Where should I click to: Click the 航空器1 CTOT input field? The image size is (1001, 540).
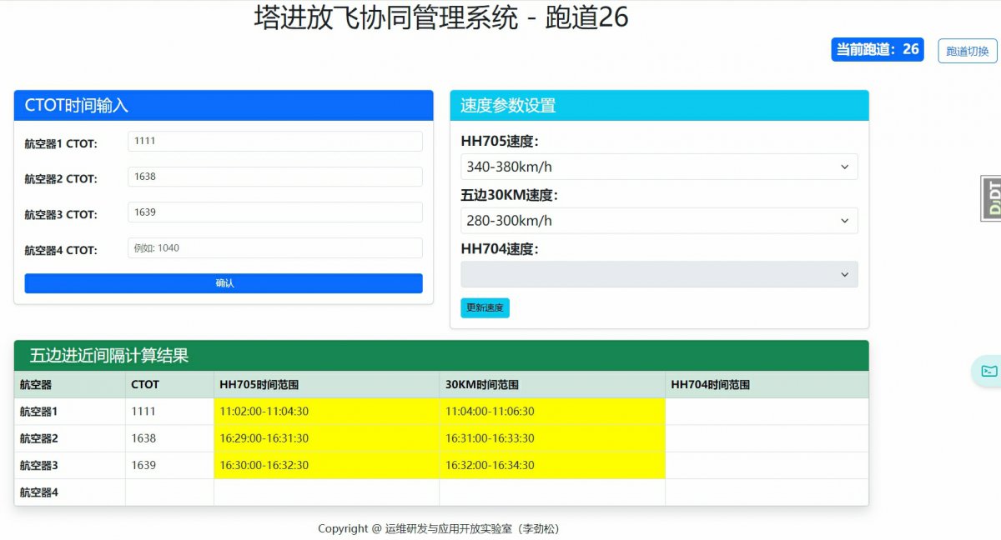(x=274, y=140)
